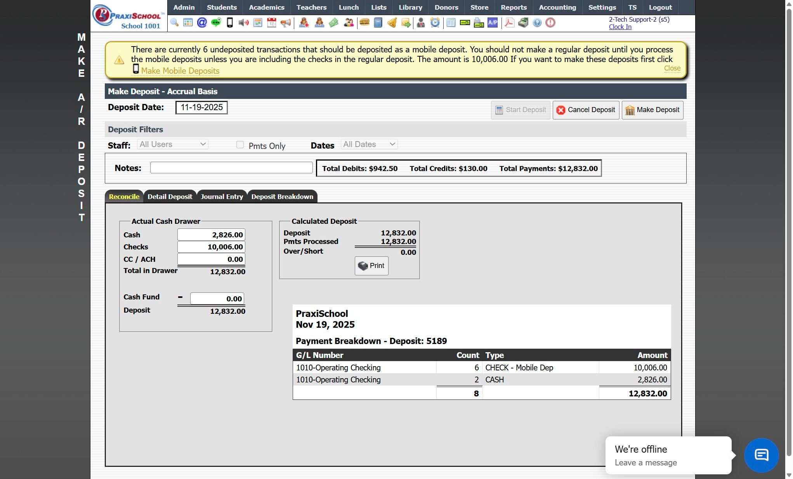
Task: Click into the Notes input field
Action: (231, 168)
